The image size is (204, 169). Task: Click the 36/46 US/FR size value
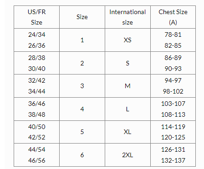coord(36,104)
